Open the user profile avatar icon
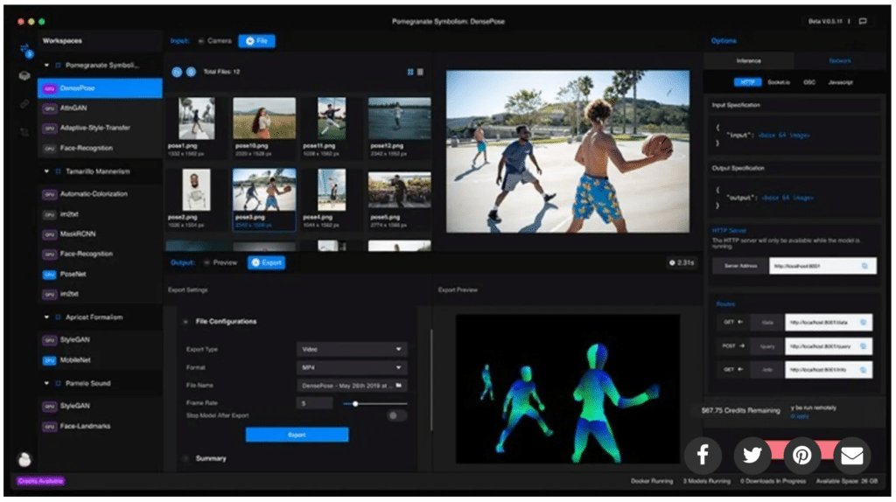The width and height of the screenshot is (896, 502). coord(24,459)
